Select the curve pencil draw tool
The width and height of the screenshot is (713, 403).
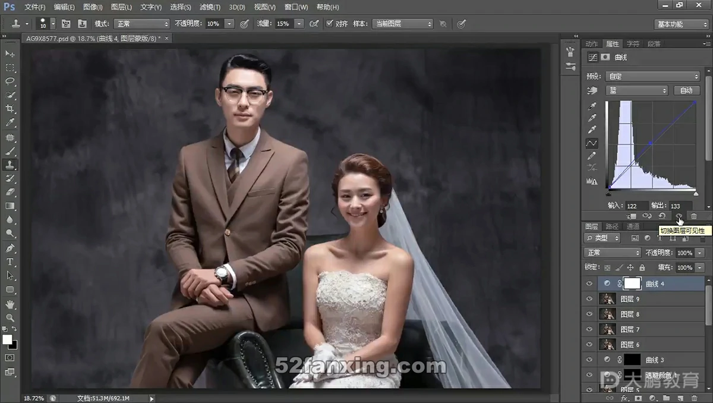pyautogui.click(x=592, y=156)
